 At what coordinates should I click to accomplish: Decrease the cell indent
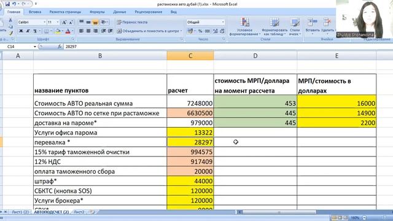[x=103, y=31]
